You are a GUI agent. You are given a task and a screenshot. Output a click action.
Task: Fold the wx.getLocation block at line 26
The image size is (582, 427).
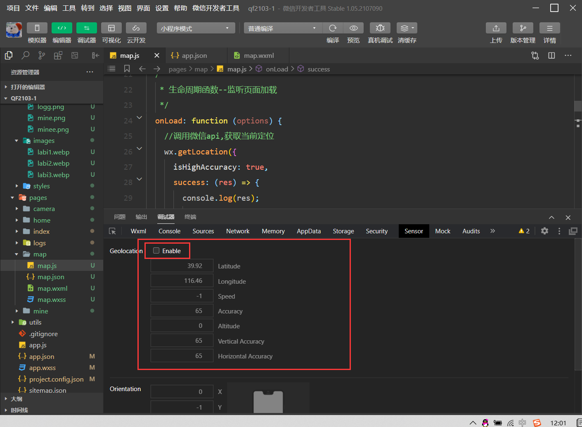coord(140,149)
